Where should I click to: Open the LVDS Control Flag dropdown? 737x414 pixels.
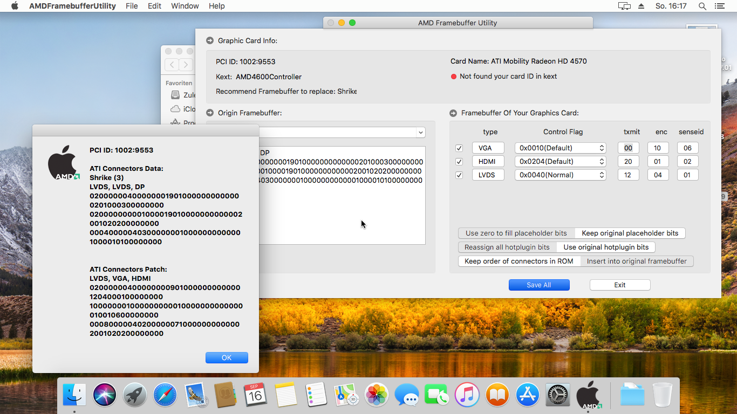coord(561,175)
